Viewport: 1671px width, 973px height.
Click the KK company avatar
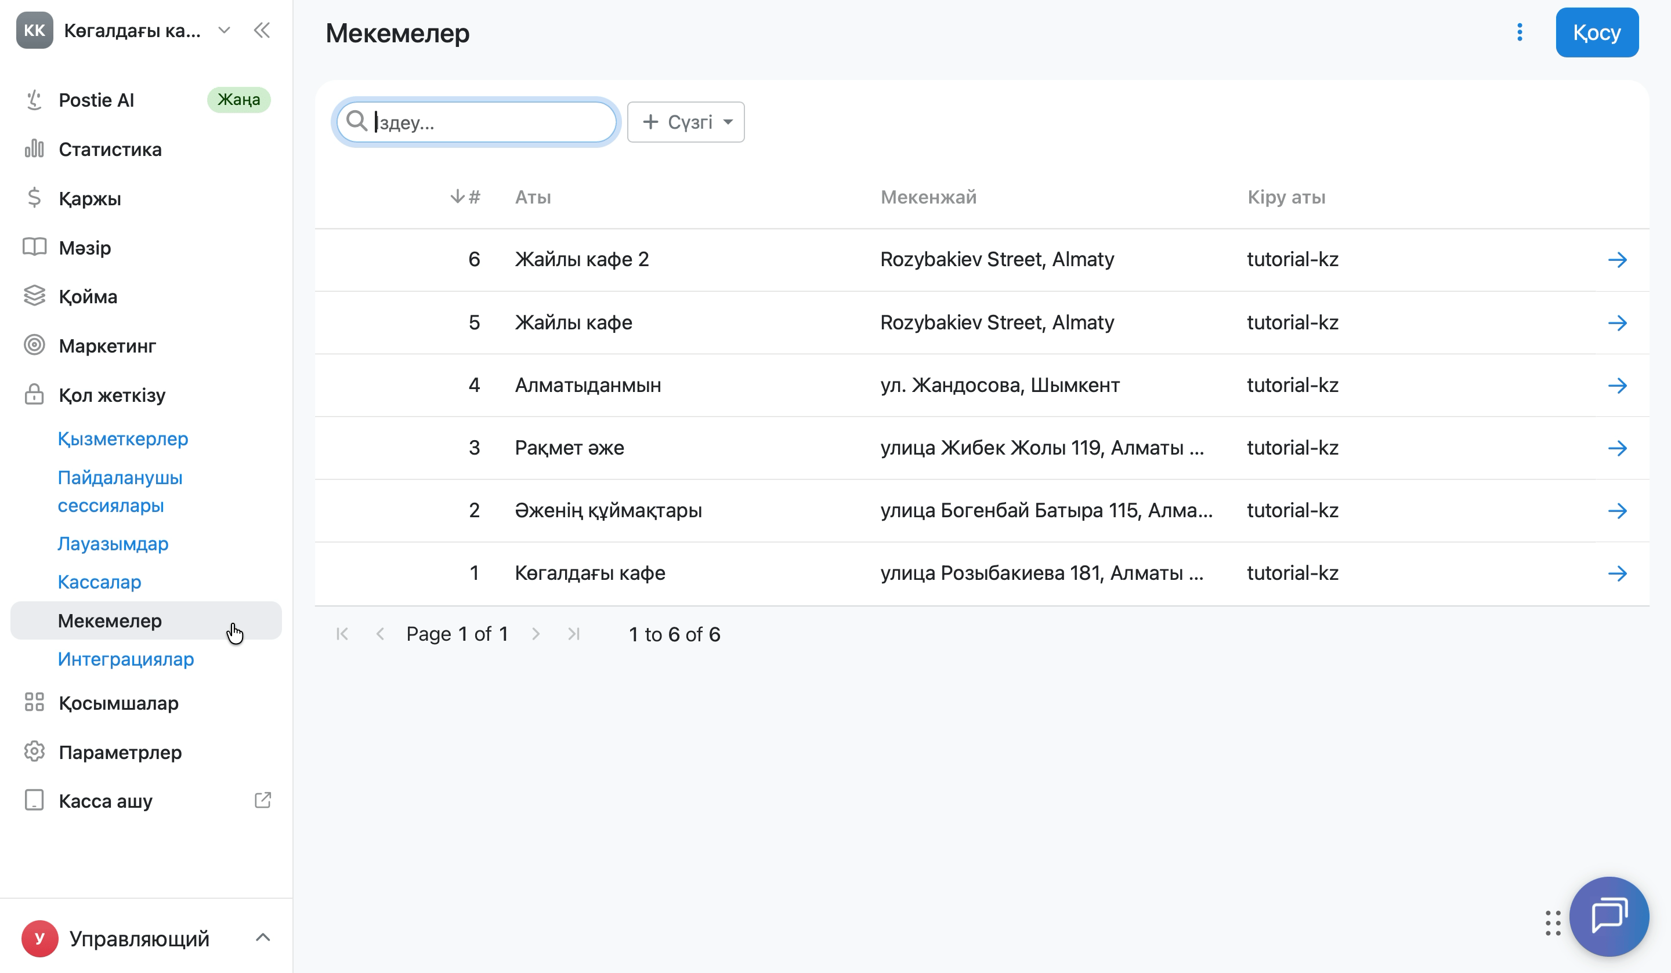[x=34, y=30]
